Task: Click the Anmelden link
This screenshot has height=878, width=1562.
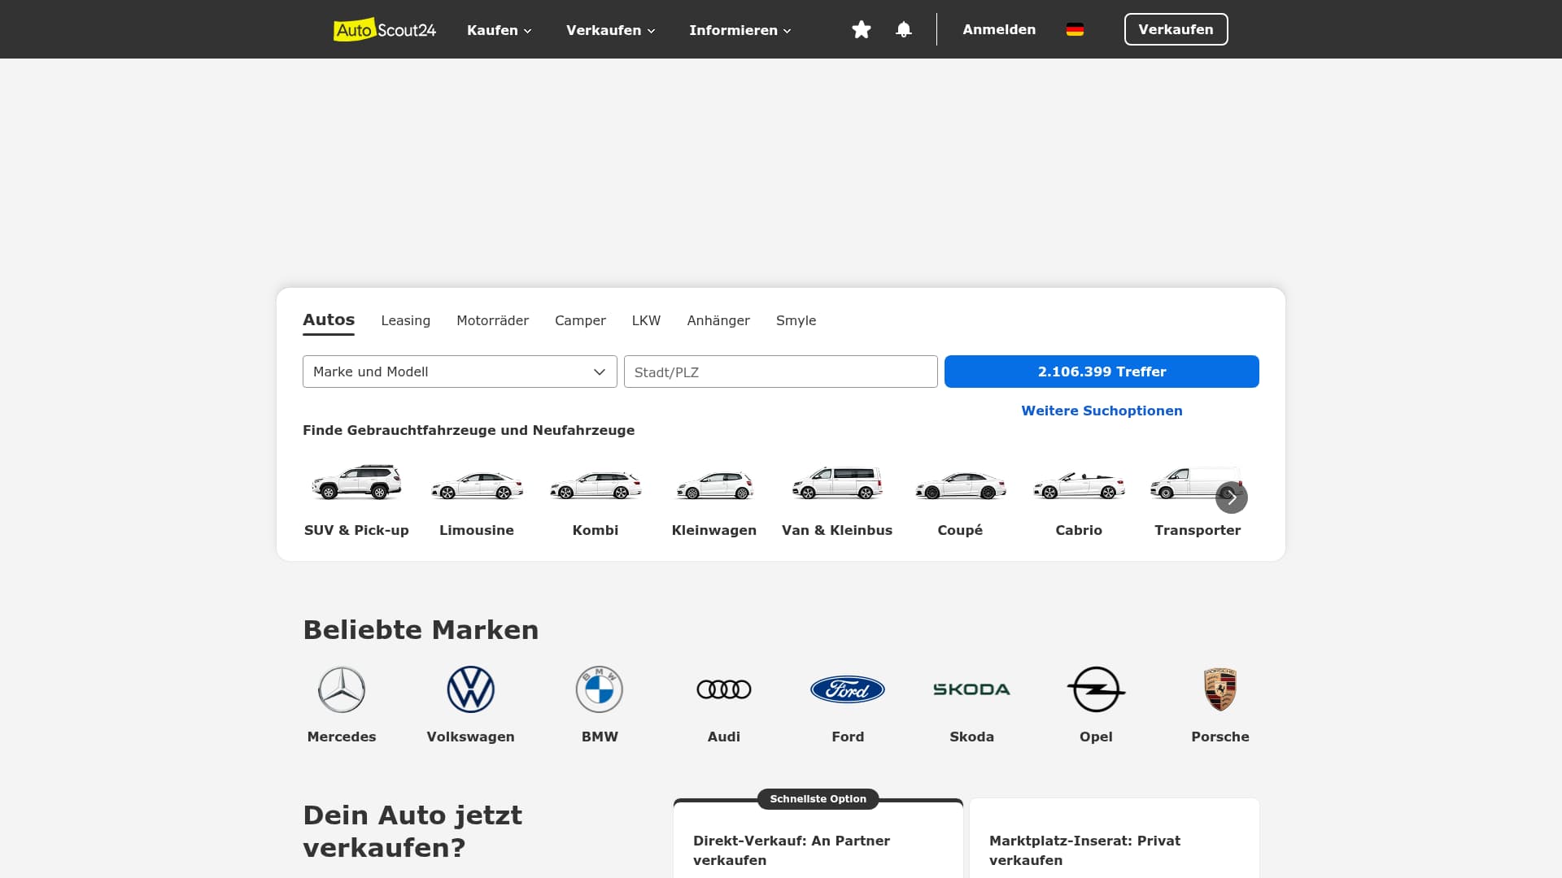Action: (x=999, y=29)
